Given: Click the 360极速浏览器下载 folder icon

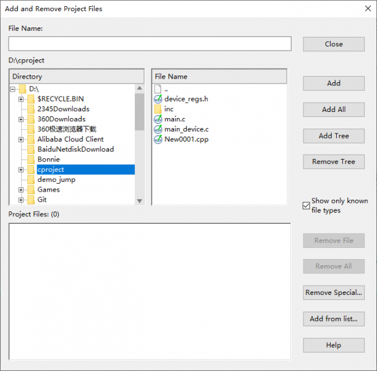Looking at the screenshot, I should pyautogui.click(x=31, y=129).
